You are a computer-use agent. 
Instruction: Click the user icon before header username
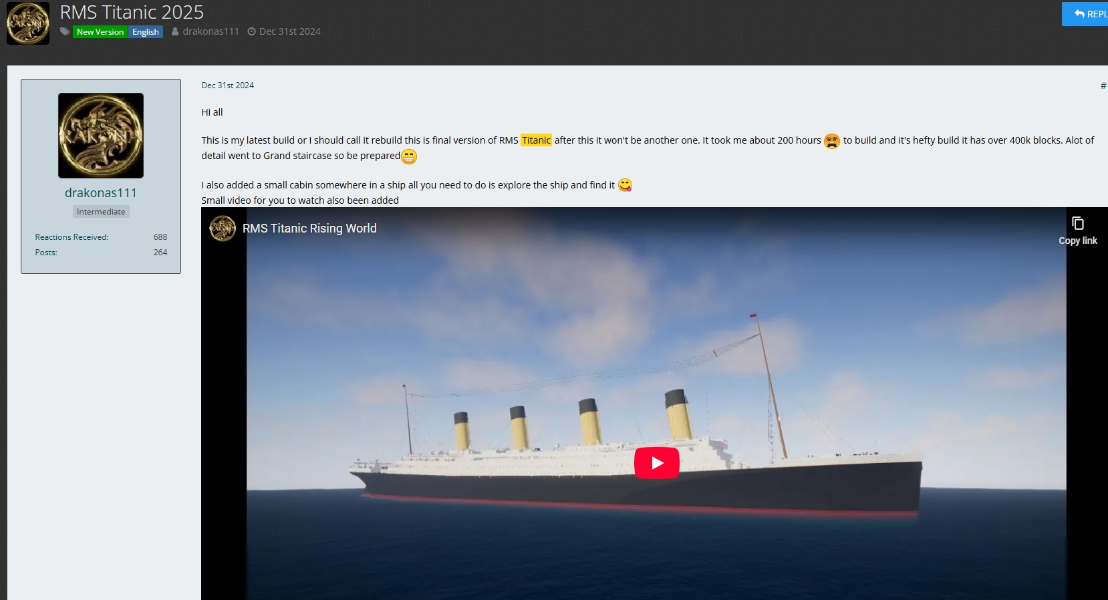tap(175, 31)
